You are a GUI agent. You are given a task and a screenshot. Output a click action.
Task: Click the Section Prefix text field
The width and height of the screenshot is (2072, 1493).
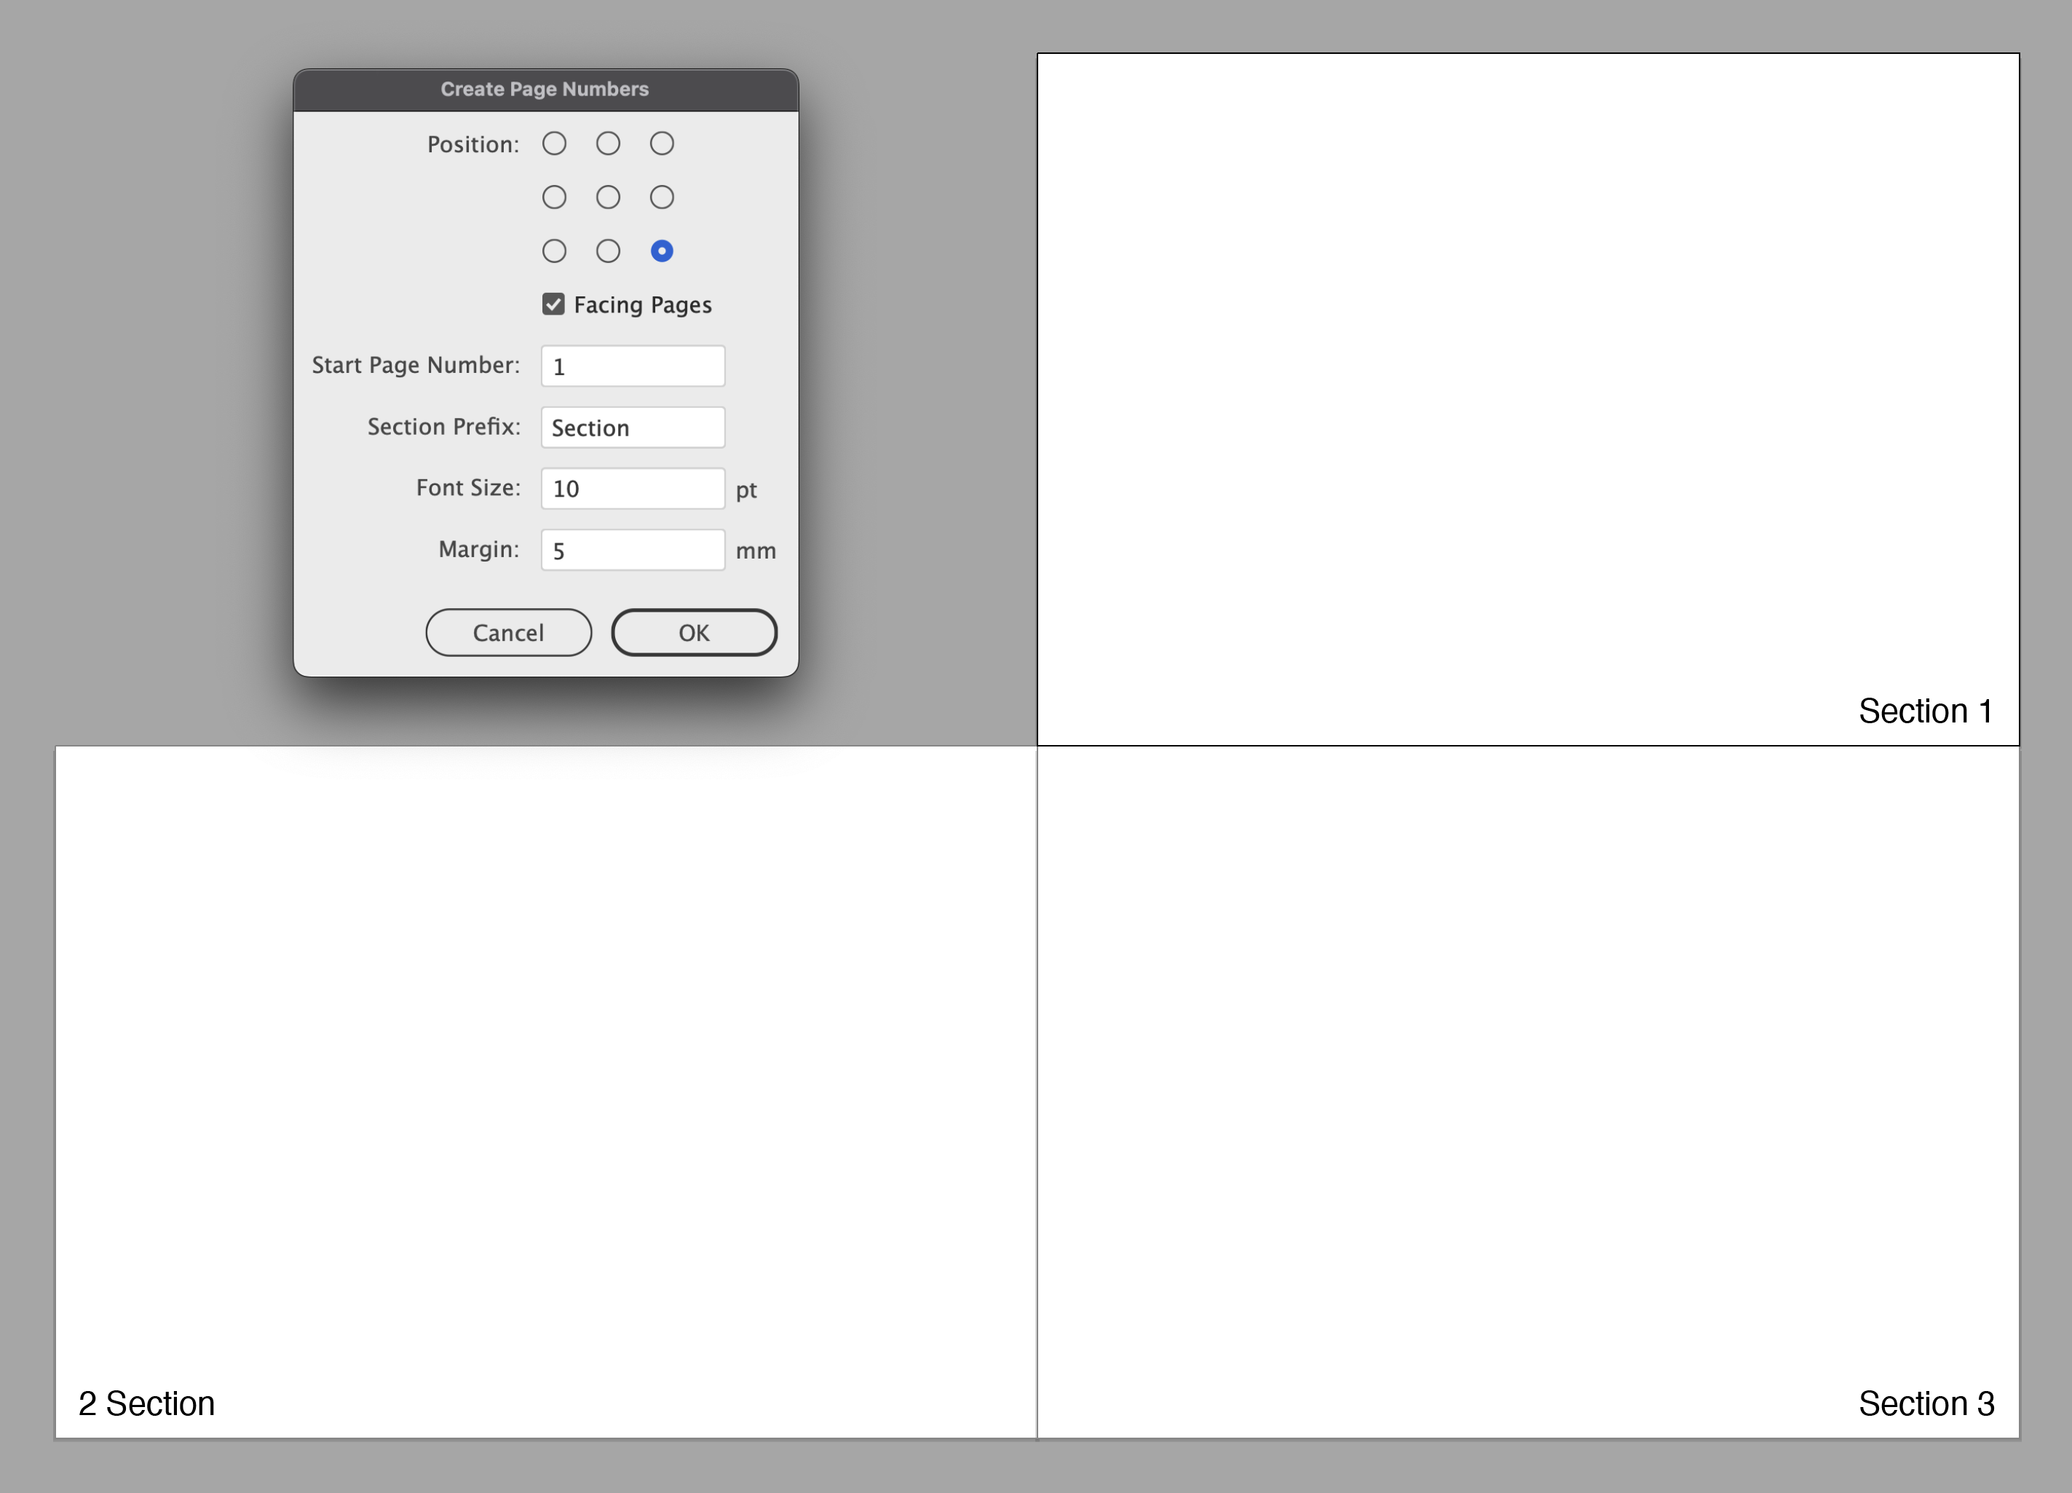click(x=632, y=428)
